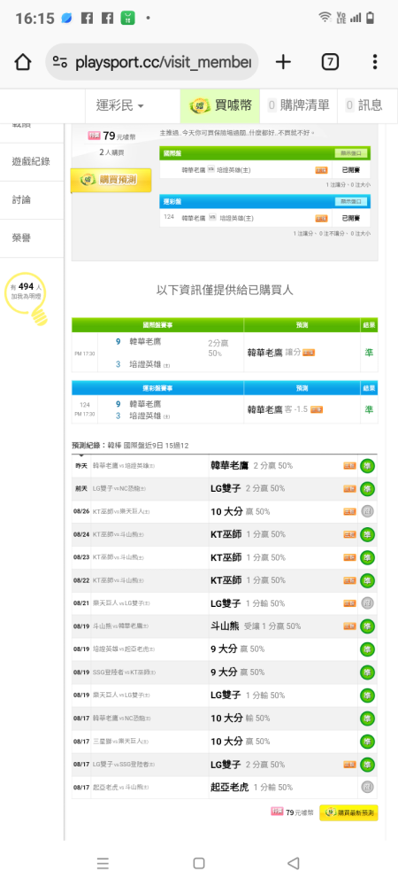
Task: Tap the Android recent apps icon
Action: (x=103, y=863)
